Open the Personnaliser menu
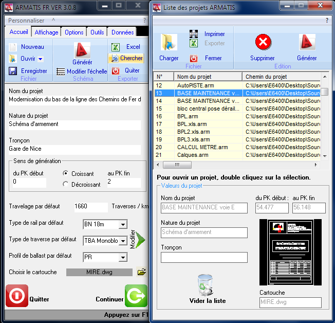 coord(26,21)
